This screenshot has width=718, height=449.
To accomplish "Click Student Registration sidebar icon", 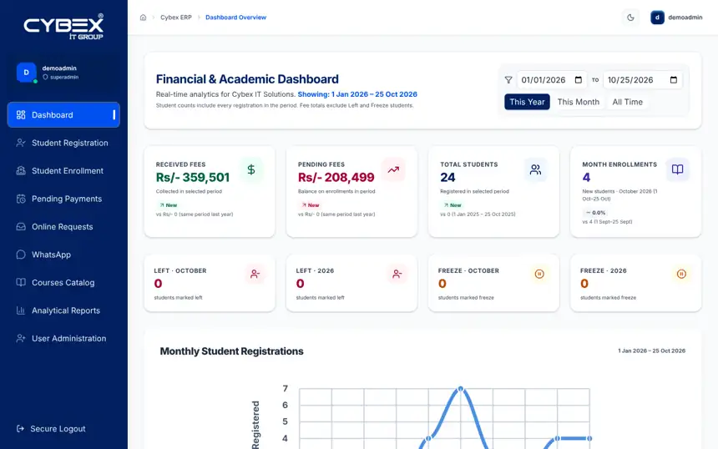I will pos(21,143).
